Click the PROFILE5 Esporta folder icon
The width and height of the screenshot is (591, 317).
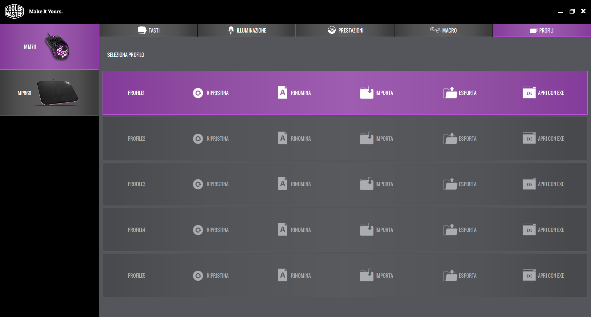coord(450,275)
